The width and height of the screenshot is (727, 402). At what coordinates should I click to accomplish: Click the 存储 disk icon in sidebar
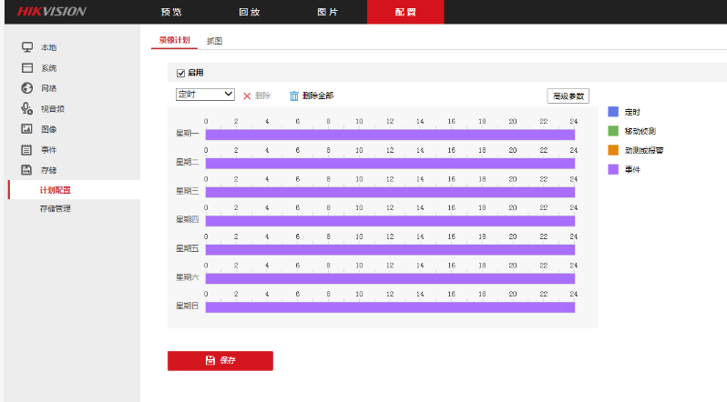pos(27,170)
